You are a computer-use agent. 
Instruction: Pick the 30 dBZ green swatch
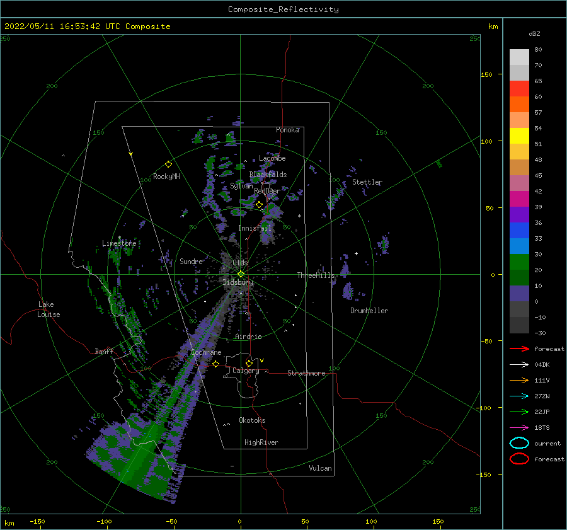point(519,262)
